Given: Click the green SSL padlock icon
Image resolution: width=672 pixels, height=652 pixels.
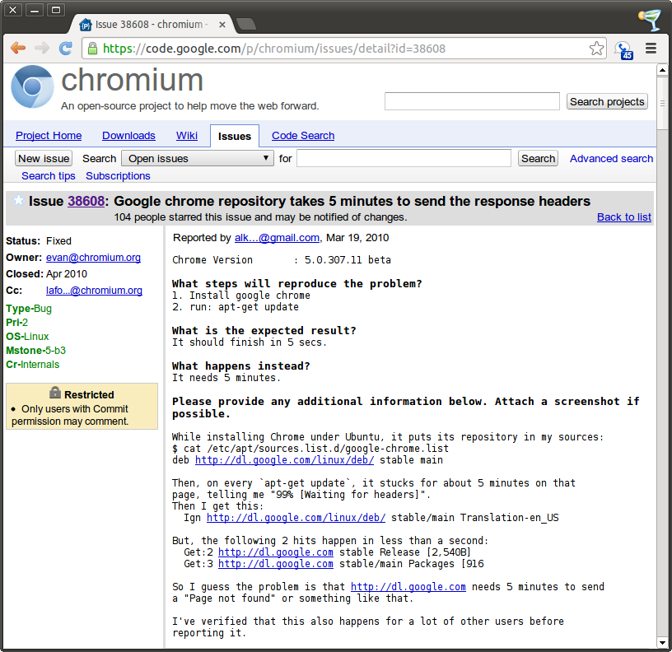Looking at the screenshot, I should (x=92, y=49).
